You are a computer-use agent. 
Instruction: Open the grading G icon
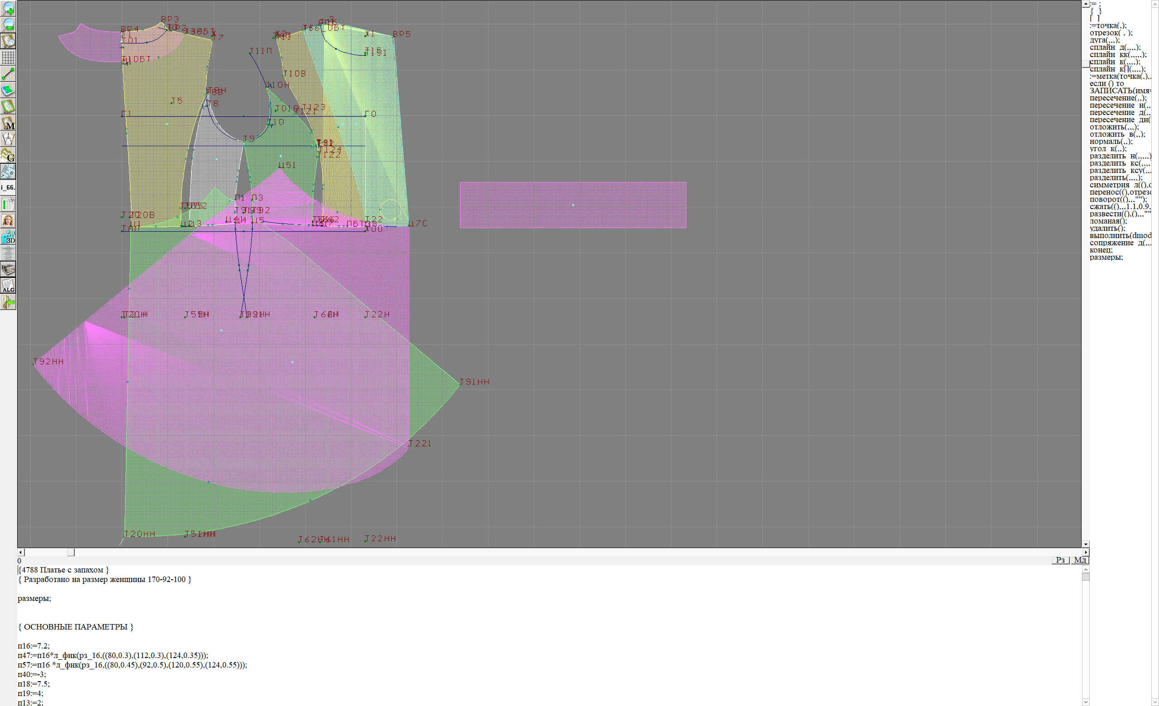tap(9, 155)
